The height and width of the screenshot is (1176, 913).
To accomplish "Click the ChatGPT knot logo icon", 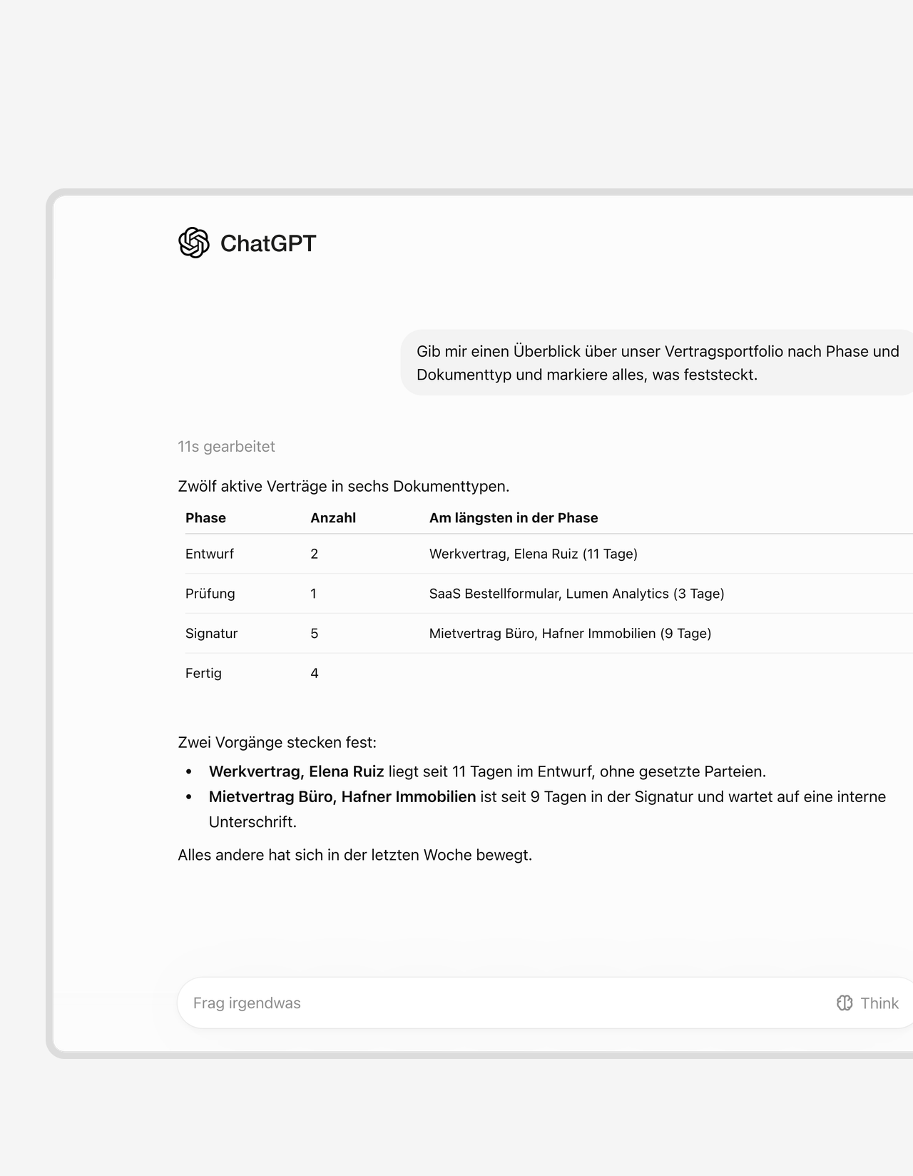I will (194, 243).
